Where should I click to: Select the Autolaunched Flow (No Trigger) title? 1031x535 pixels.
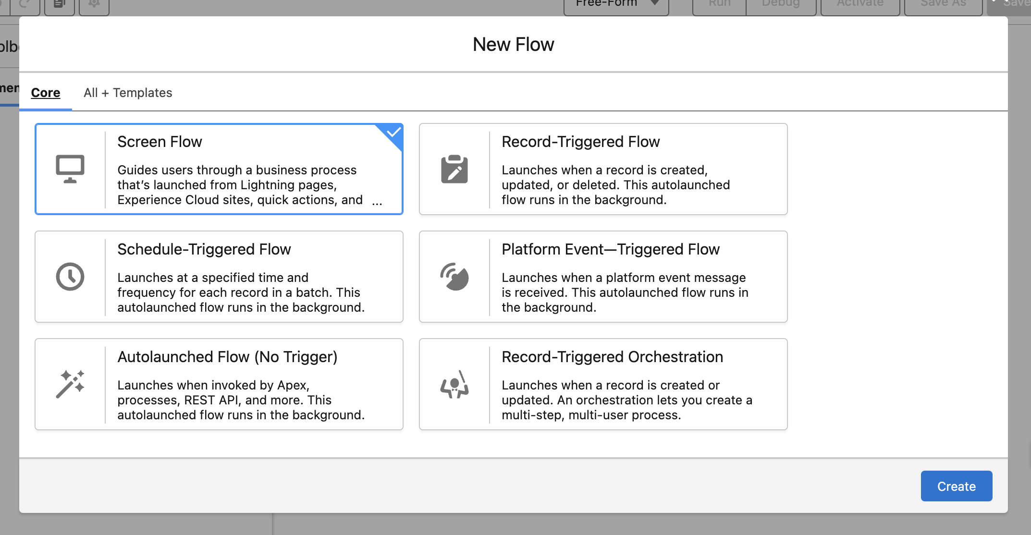(227, 357)
